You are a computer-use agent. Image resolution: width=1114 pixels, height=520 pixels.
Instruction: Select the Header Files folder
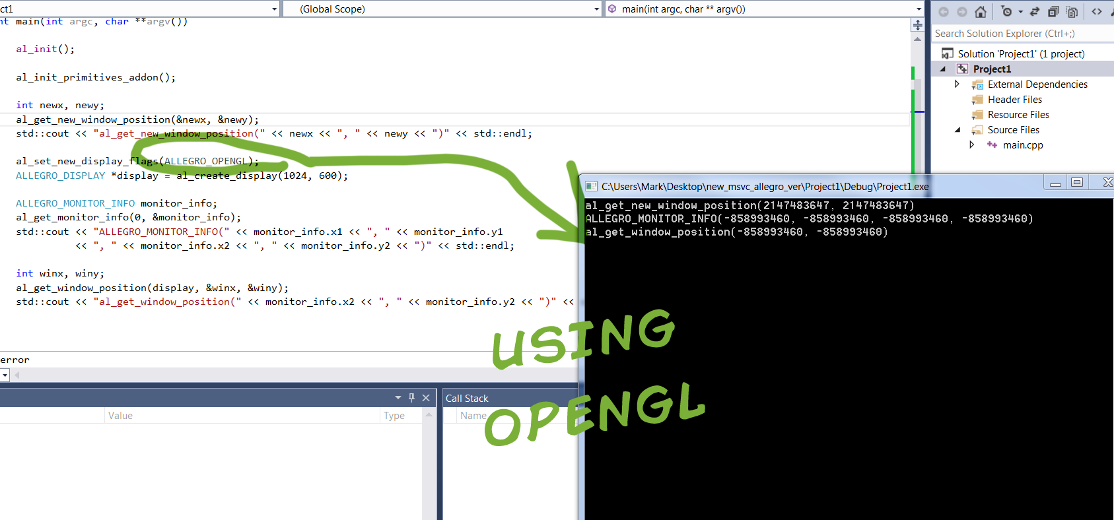tap(1014, 100)
